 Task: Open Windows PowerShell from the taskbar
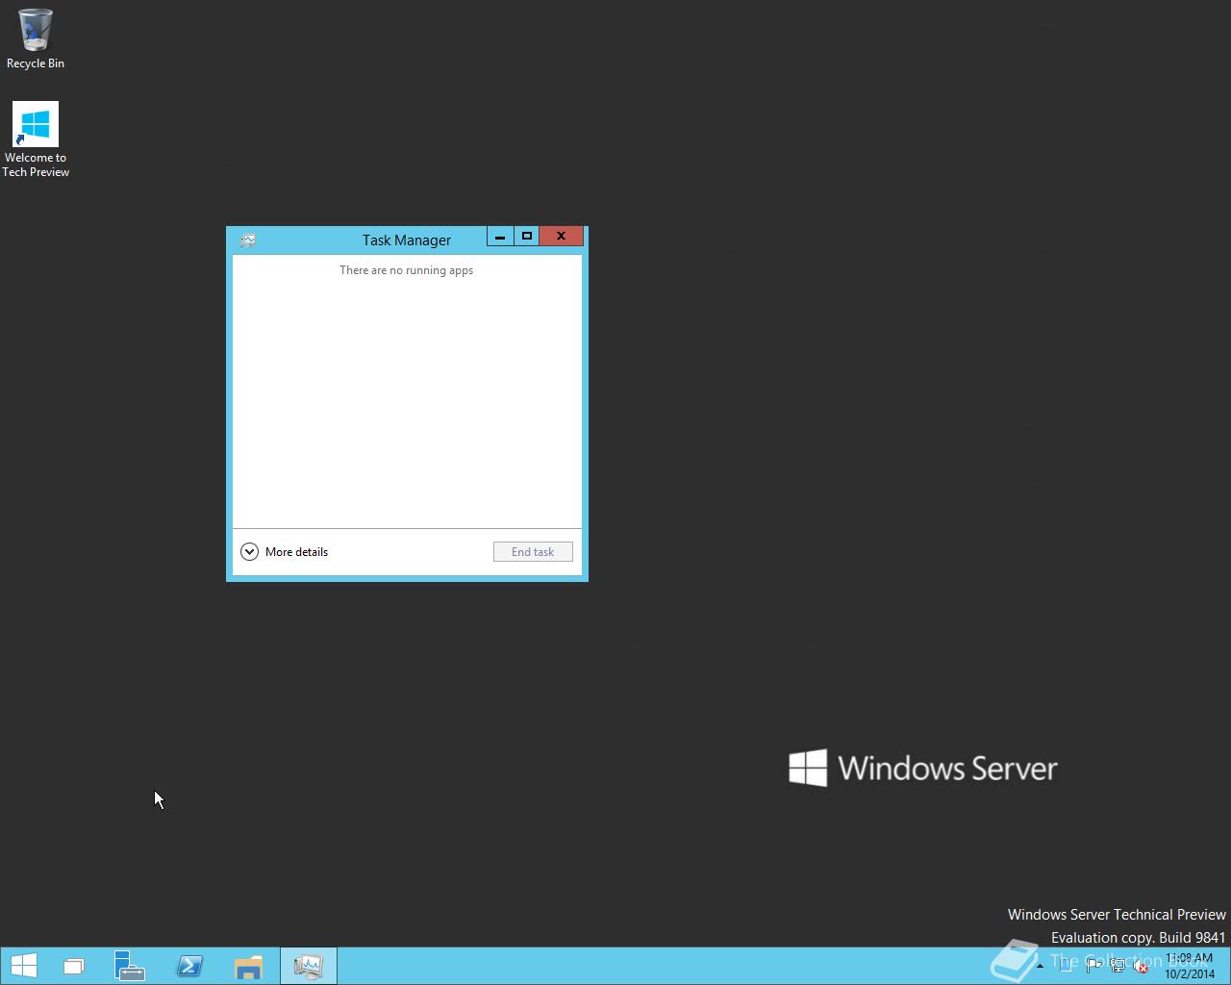[x=189, y=966]
